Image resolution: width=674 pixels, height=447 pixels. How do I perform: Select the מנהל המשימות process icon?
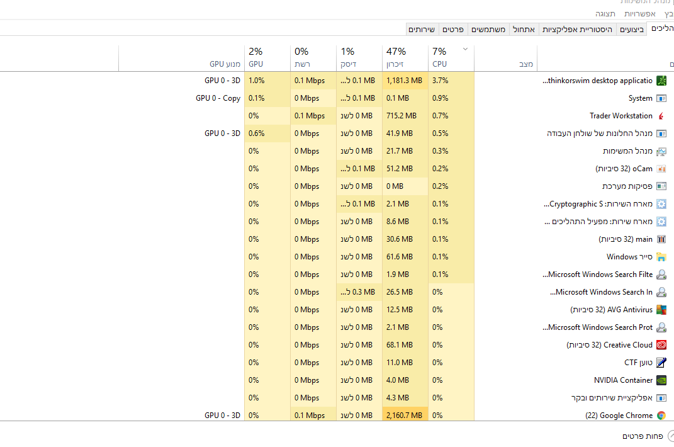[x=661, y=151]
